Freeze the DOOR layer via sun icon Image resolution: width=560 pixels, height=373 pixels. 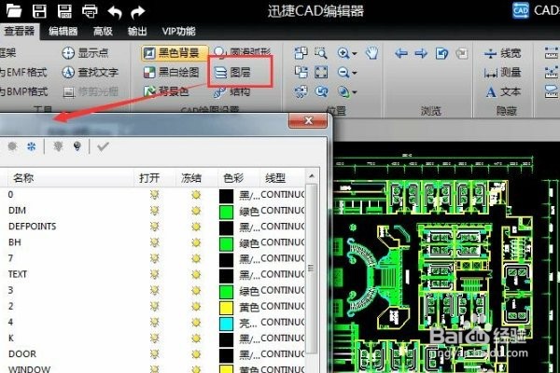(x=196, y=353)
